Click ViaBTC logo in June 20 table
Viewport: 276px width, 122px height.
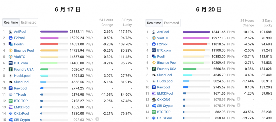[x=154, y=38]
